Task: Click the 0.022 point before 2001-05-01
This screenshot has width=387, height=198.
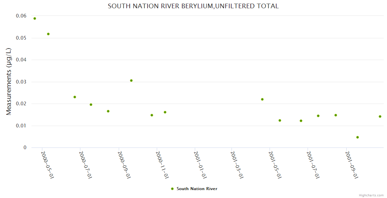Action: 262,99
